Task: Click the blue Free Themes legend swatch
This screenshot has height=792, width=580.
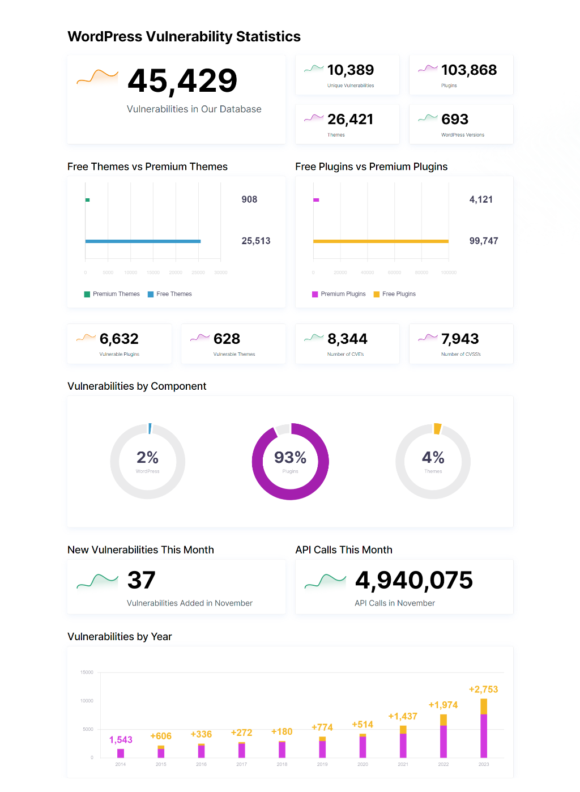Action: [x=151, y=294]
